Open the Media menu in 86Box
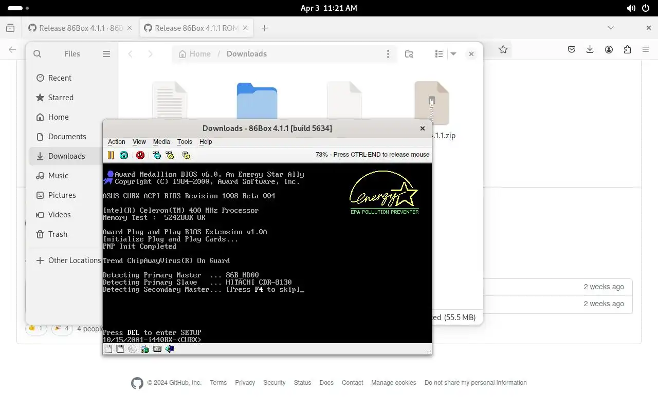658x411 pixels. coord(161,142)
